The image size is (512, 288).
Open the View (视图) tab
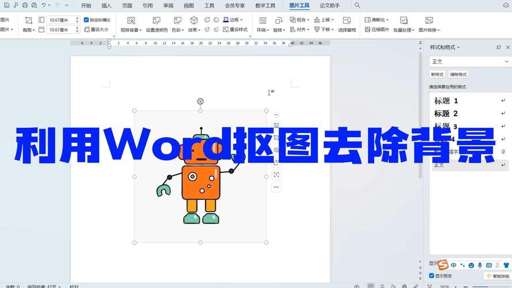(189, 6)
